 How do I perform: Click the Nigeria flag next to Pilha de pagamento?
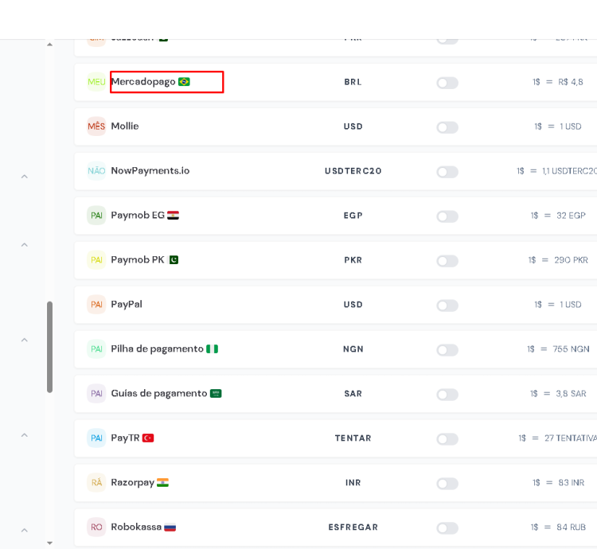coord(212,348)
